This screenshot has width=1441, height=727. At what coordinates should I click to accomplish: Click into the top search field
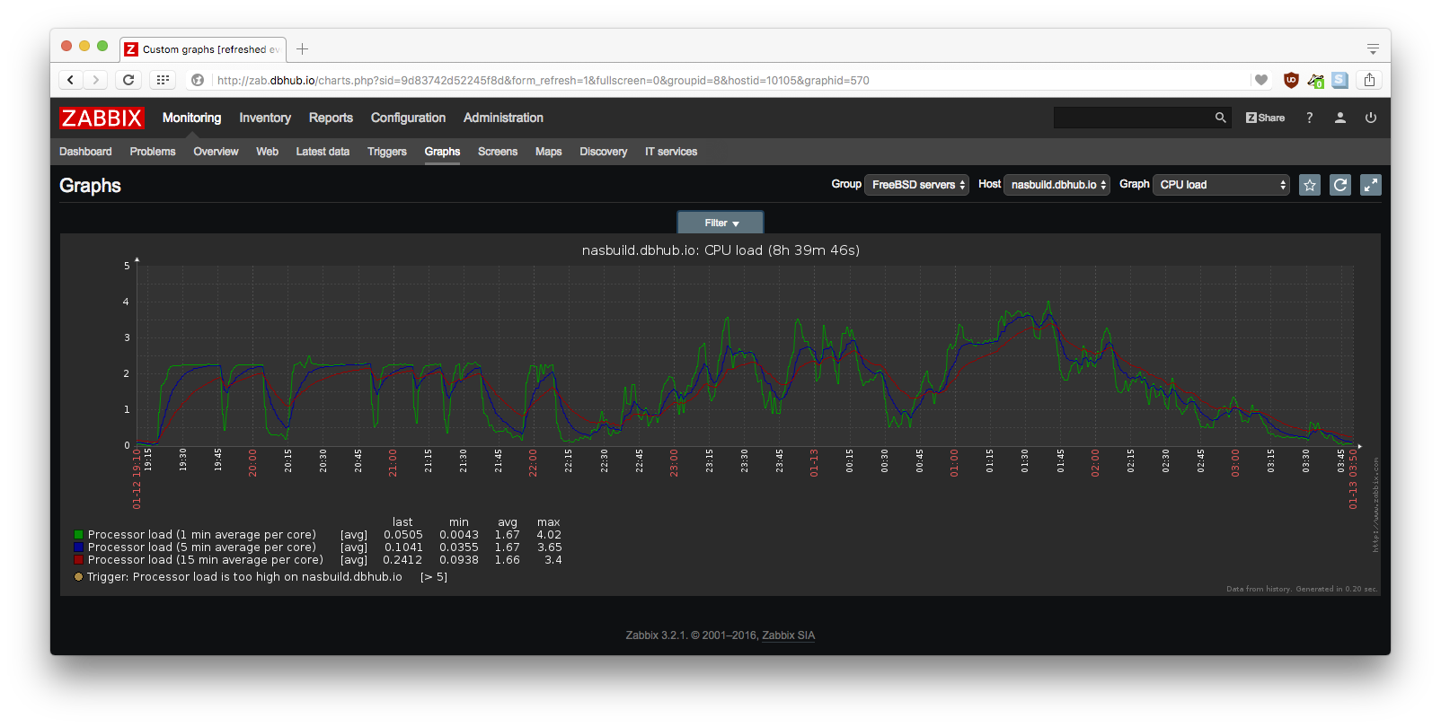[1132, 118]
